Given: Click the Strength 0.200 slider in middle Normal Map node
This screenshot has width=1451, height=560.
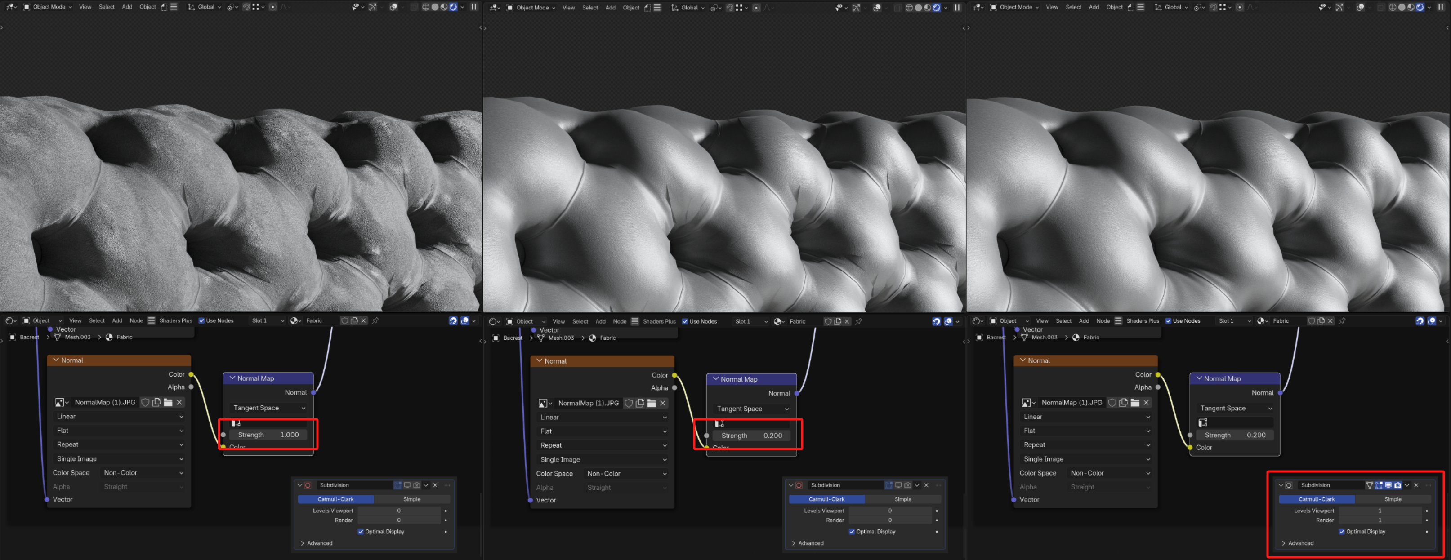Looking at the screenshot, I should point(751,436).
